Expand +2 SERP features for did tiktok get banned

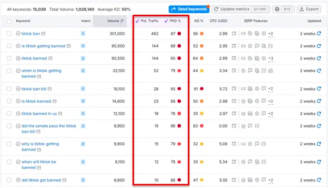click(271, 180)
